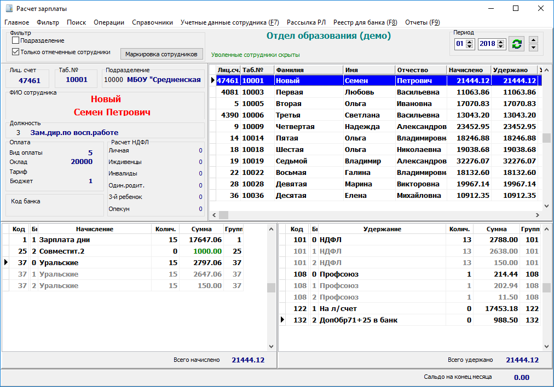Click the app icon in title bar
This screenshot has width=554, height=387.
[x=8, y=8]
